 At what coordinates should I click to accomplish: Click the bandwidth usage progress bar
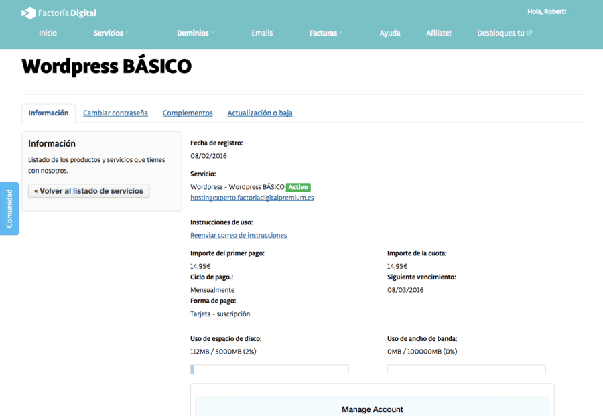pyautogui.click(x=466, y=370)
